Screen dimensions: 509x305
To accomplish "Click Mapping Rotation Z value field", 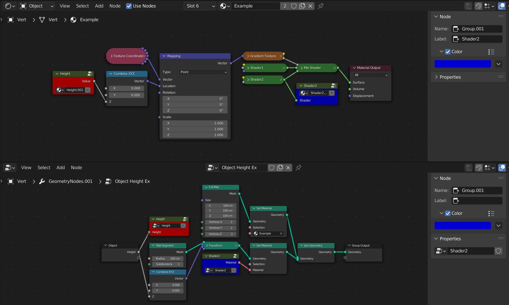I will (195, 110).
